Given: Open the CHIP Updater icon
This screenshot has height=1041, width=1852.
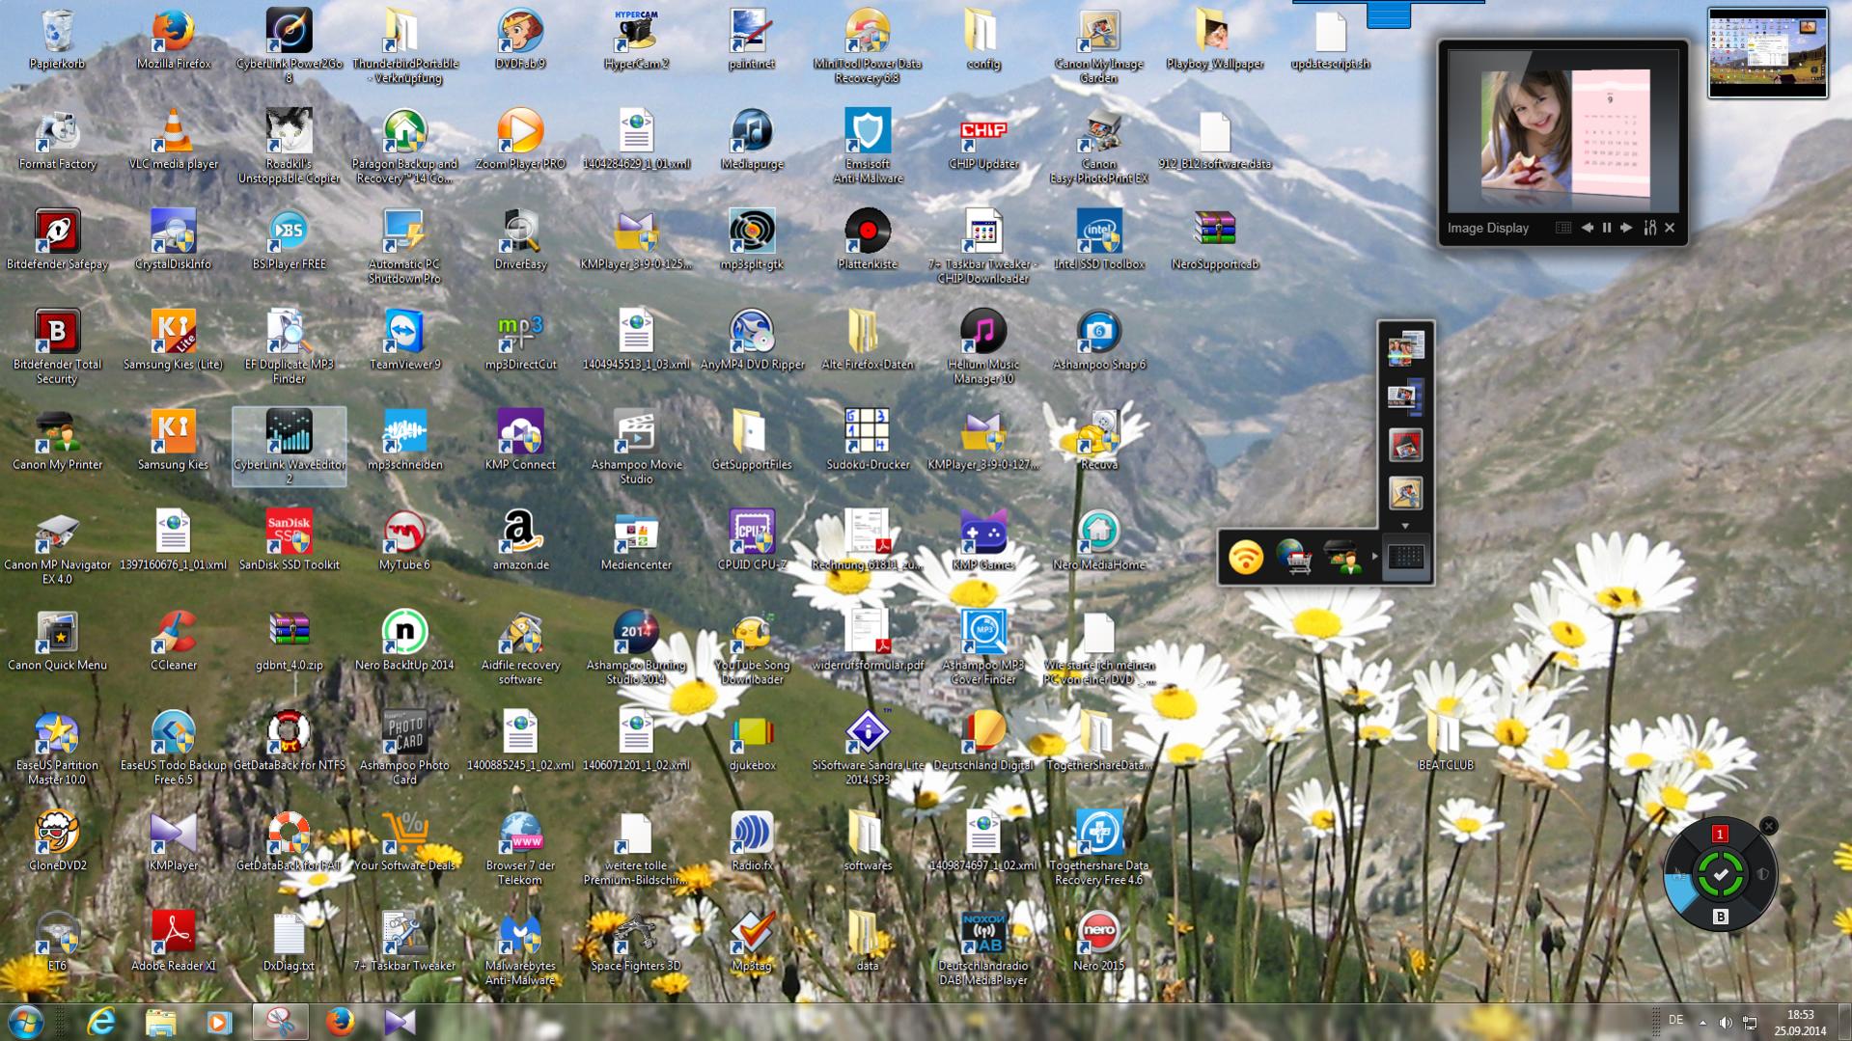Looking at the screenshot, I should (983, 140).
